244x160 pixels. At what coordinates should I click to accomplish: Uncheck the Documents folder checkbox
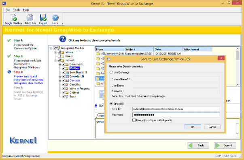pos(64,64)
